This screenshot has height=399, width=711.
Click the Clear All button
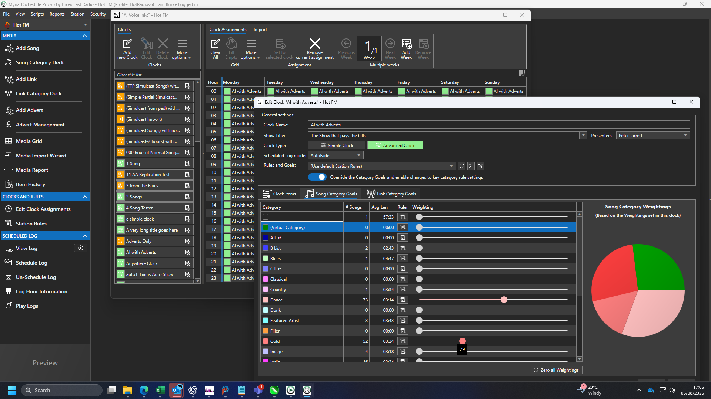[215, 48]
